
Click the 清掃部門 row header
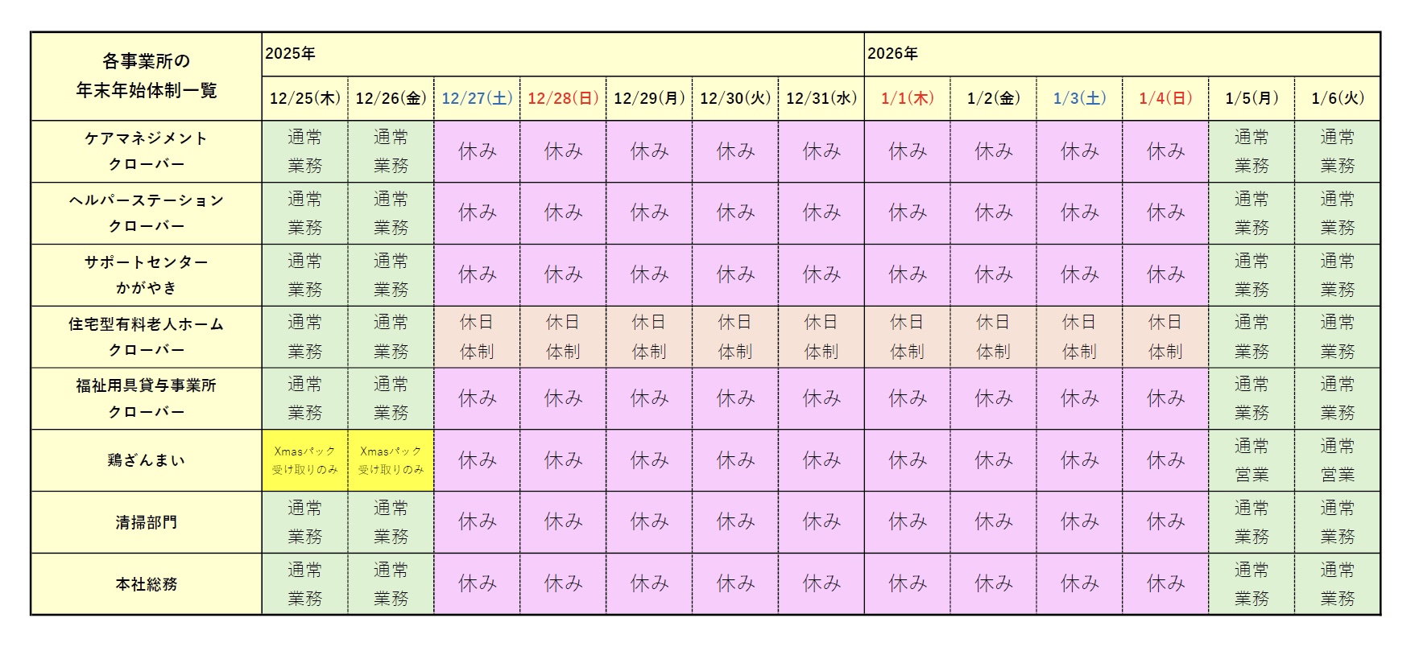147,522
